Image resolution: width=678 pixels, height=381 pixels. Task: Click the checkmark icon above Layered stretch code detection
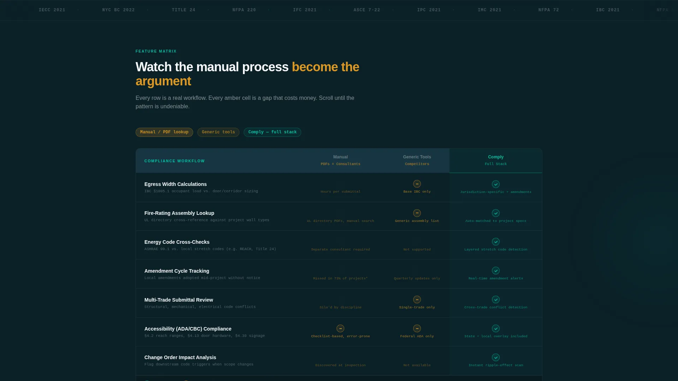tap(496, 242)
